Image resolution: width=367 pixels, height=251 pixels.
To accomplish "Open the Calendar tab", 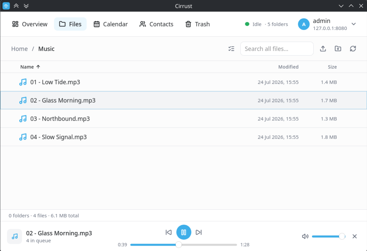I will 111,24.
